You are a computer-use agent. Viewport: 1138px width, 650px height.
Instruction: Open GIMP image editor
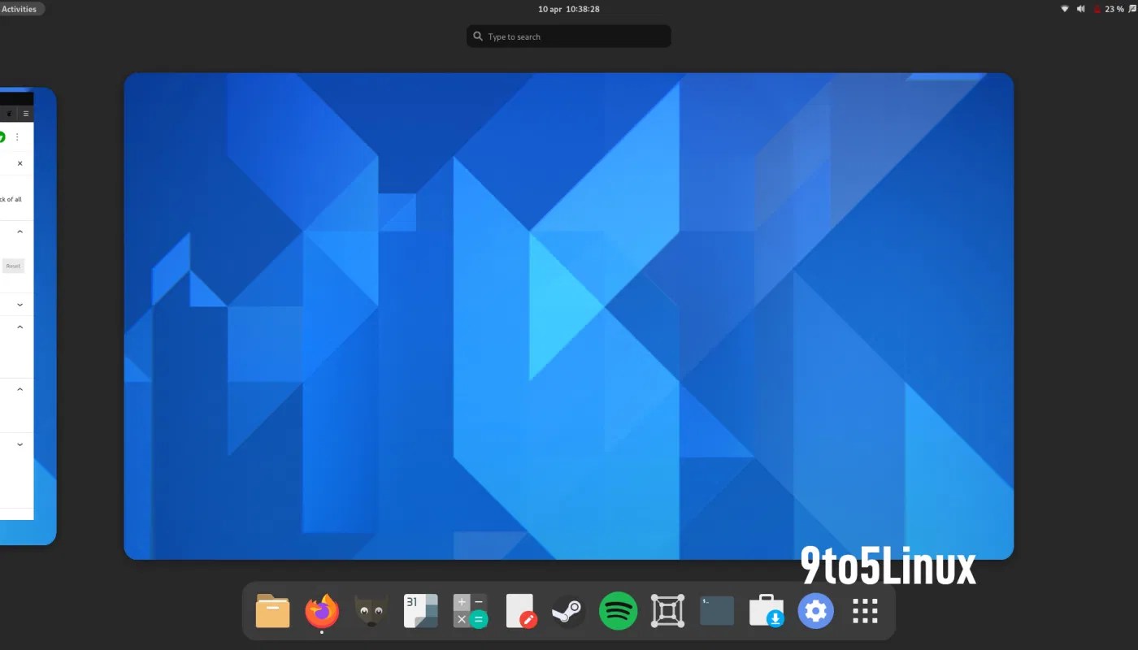point(371,610)
